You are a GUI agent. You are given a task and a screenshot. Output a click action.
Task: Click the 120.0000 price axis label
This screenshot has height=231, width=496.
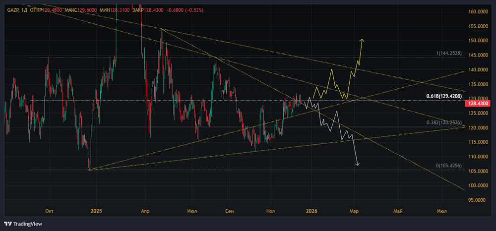click(478, 128)
